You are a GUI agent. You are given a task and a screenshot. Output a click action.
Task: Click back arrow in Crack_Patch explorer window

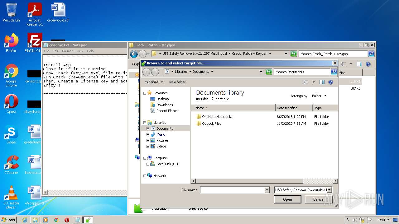pyautogui.click(x=134, y=54)
